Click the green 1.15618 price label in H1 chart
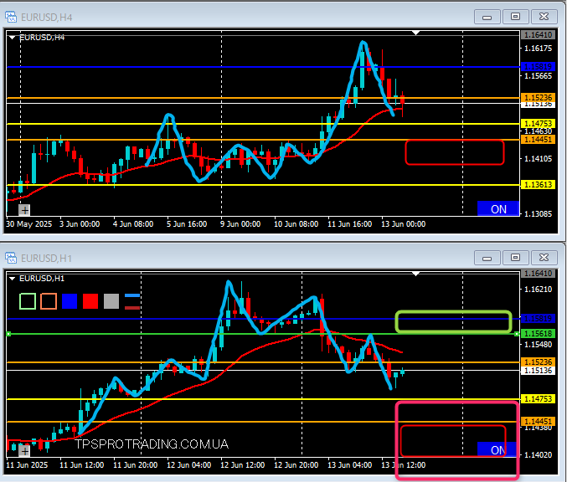This screenshot has width=567, height=482. 538,334
